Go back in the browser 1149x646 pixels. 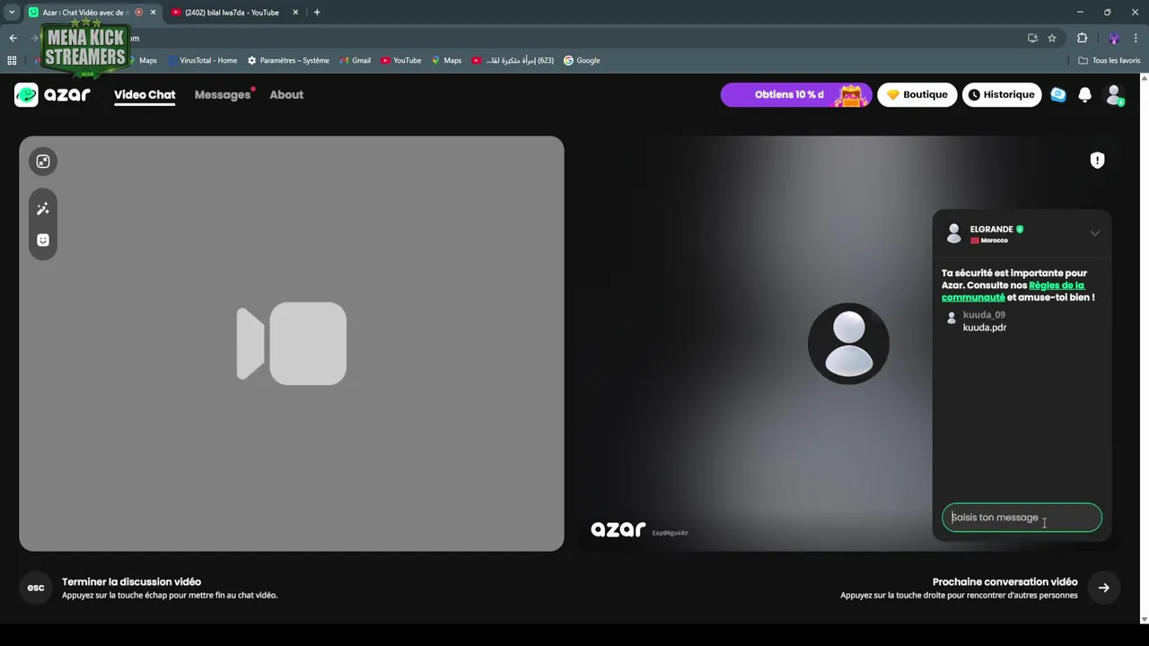[x=13, y=38]
